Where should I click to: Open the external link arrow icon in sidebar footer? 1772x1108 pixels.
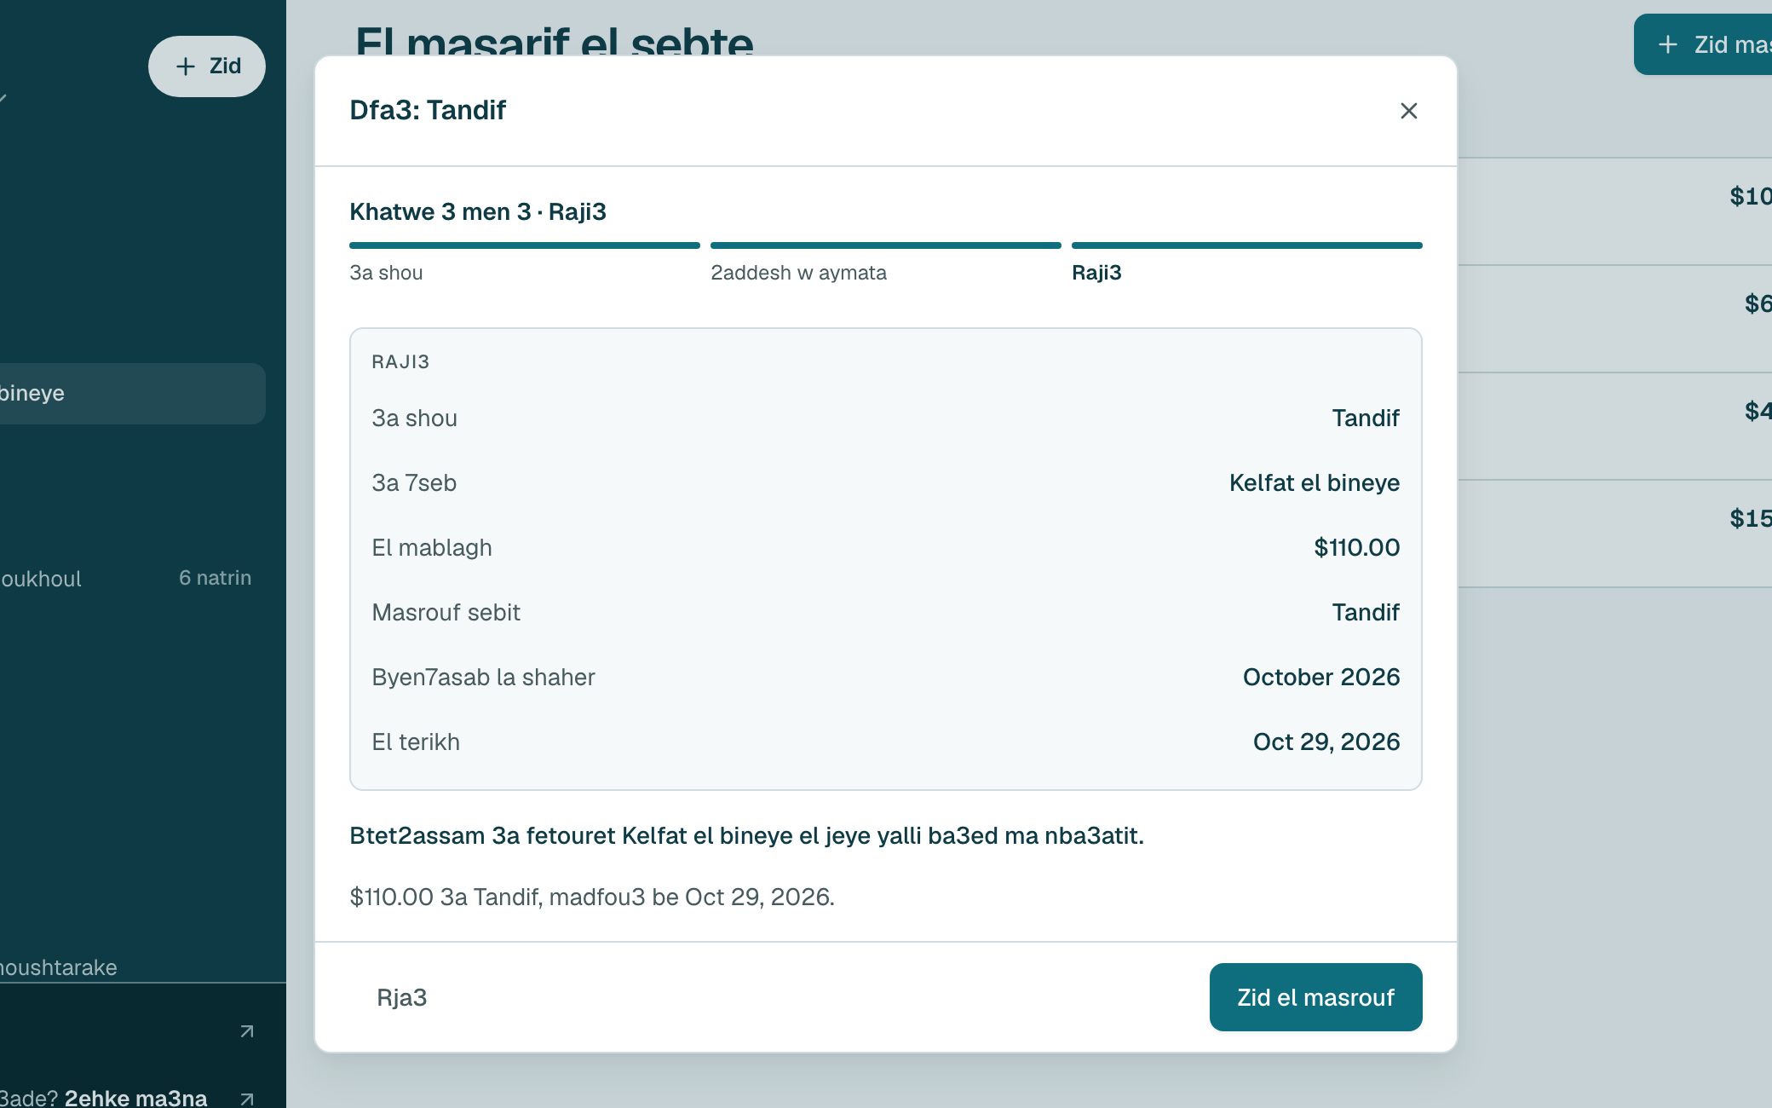pyautogui.click(x=247, y=1031)
